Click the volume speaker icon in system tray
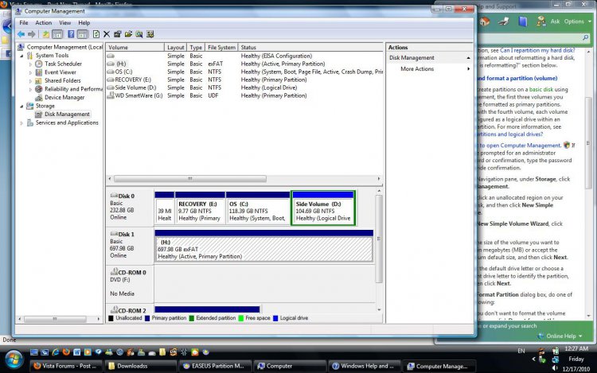The image size is (597, 373). point(555,368)
